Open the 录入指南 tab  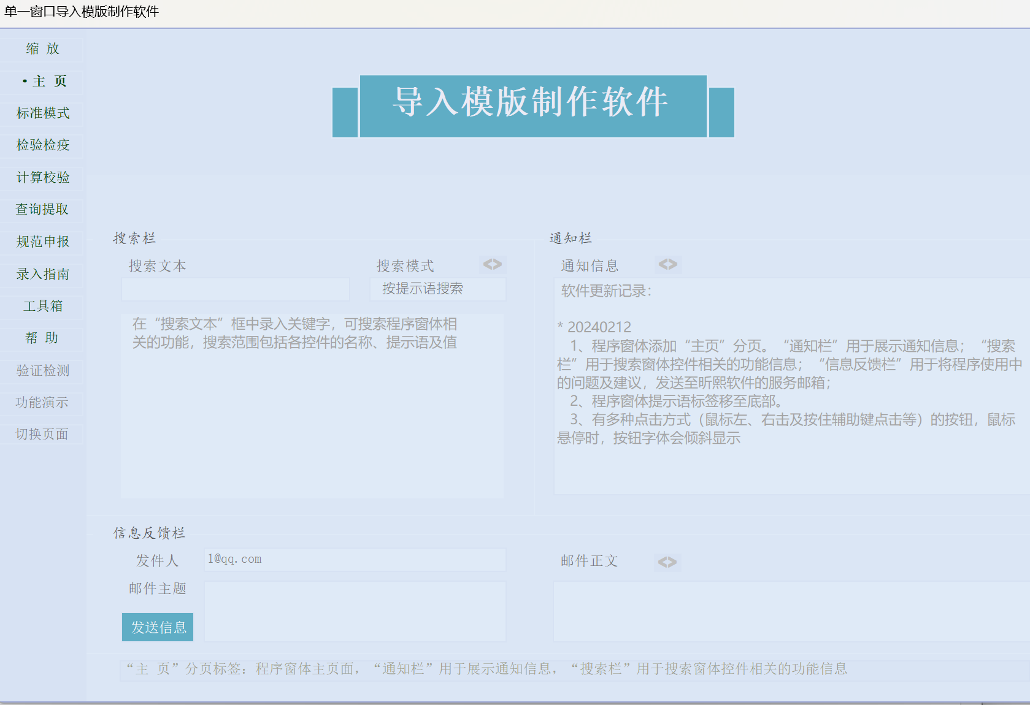(42, 274)
